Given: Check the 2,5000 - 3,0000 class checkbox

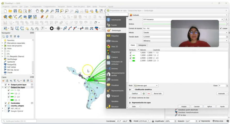Looking at the screenshot, I should (131, 61).
